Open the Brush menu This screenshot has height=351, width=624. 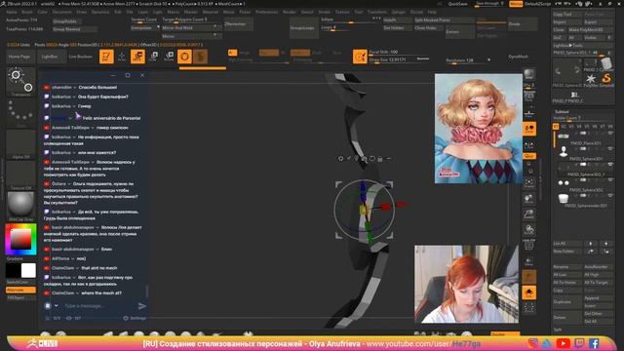(x=27, y=12)
